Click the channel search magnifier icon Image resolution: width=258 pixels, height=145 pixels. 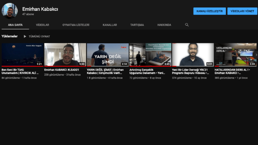187,25
